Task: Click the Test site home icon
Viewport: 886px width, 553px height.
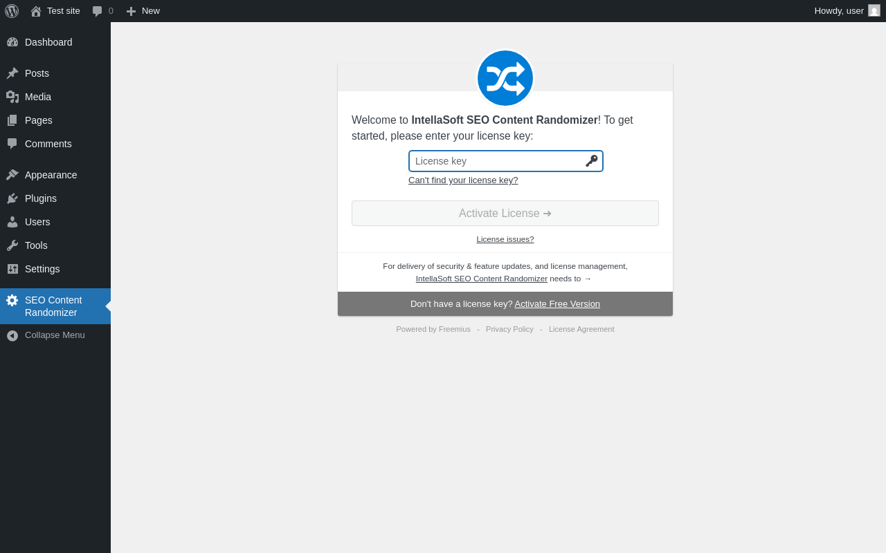Action: click(x=36, y=11)
